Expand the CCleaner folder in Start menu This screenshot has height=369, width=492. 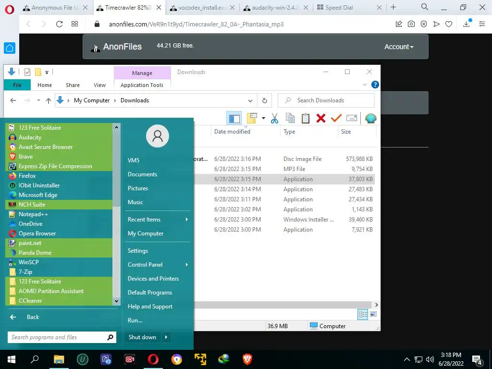point(59,301)
